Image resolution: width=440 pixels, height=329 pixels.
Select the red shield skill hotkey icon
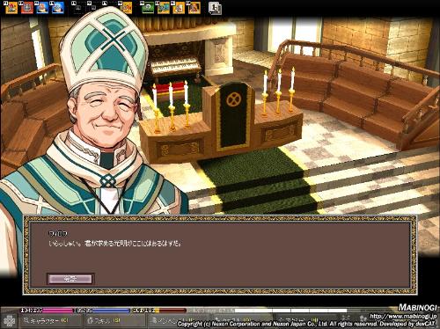tap(27, 8)
